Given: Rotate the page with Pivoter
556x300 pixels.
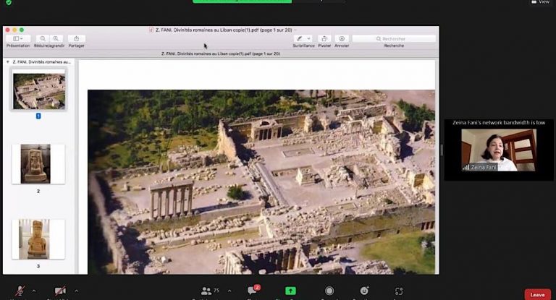Looking at the screenshot, I should point(324,38).
